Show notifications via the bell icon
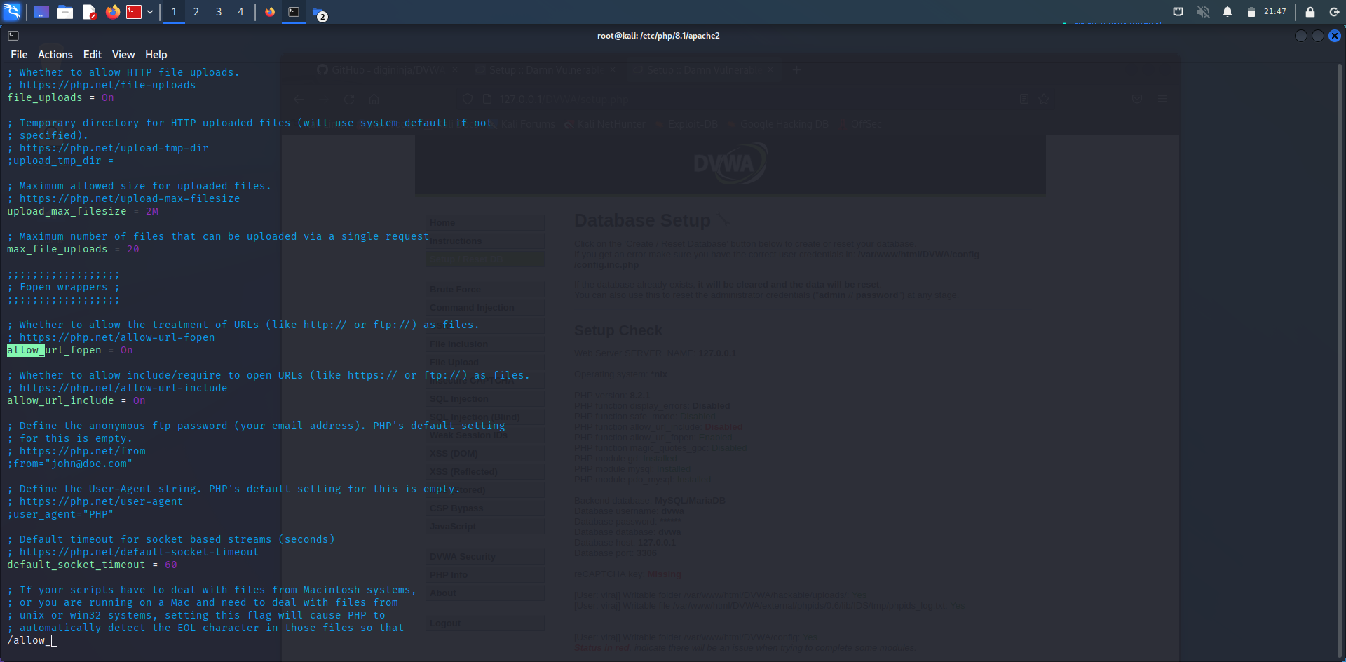Screen dimensions: 1346x662 (x=1229, y=11)
